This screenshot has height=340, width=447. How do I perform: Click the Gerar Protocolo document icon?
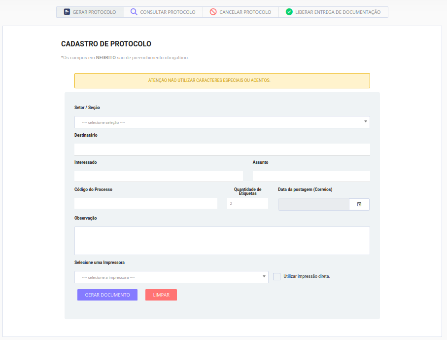(x=67, y=12)
